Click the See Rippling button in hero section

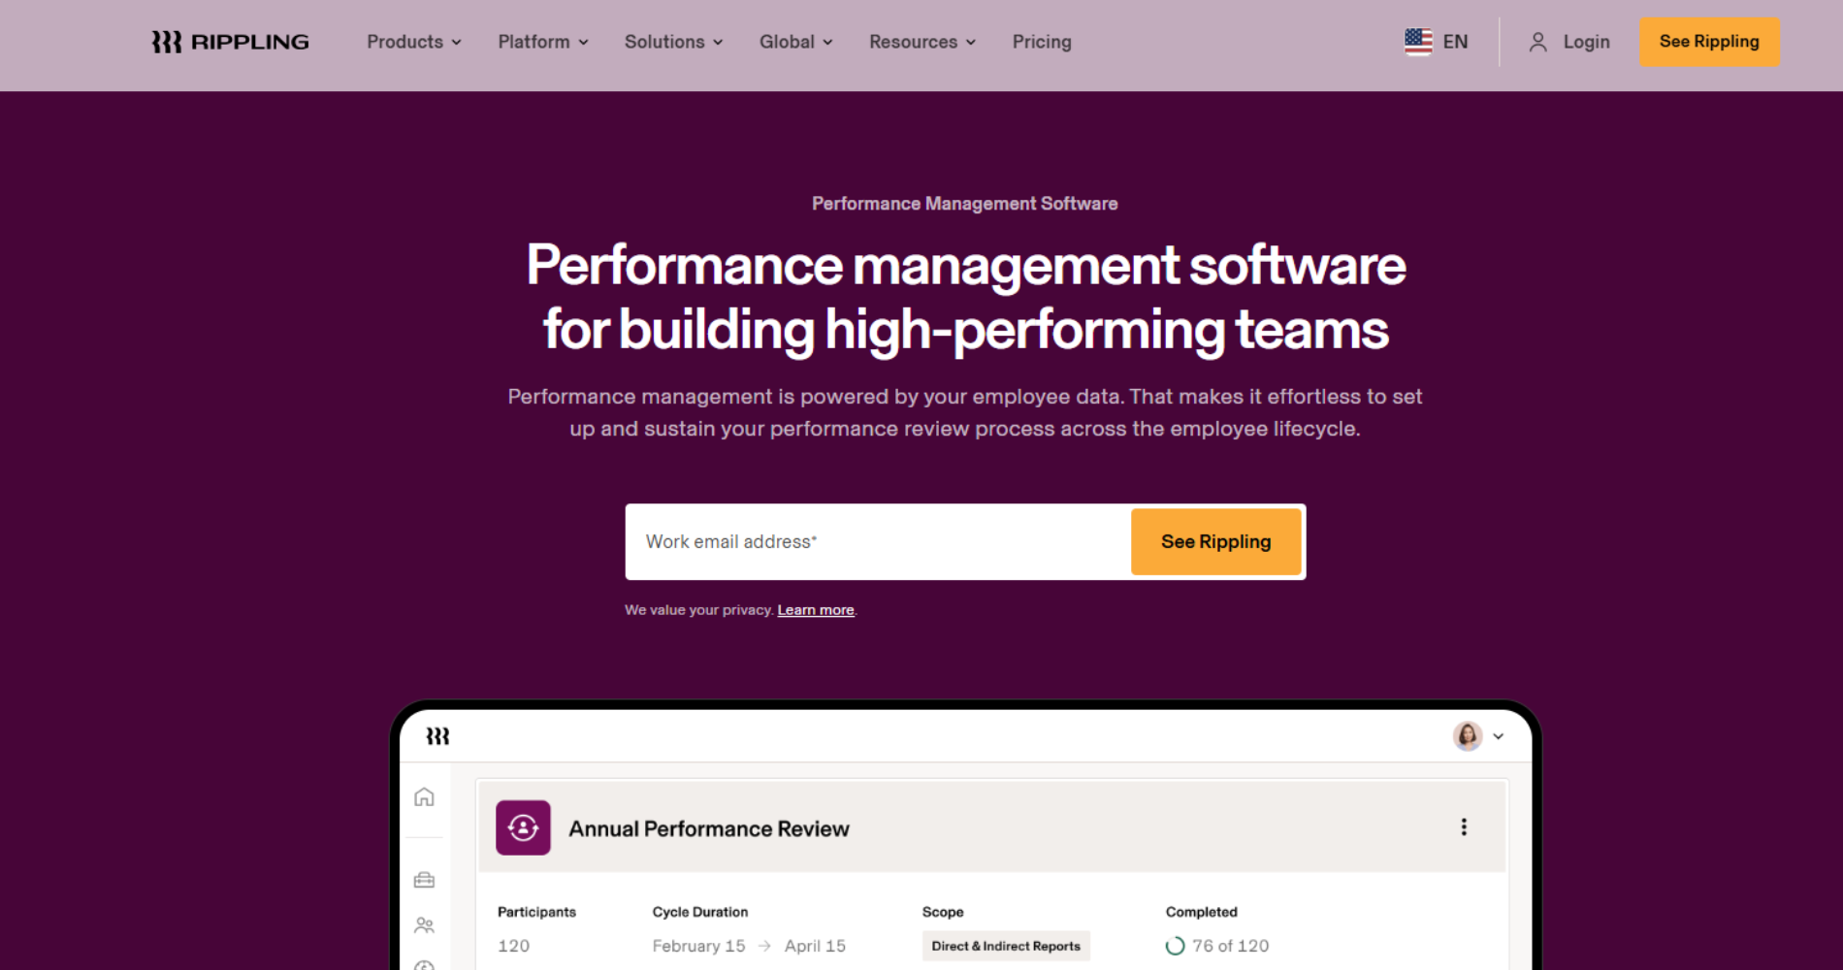[1215, 541]
